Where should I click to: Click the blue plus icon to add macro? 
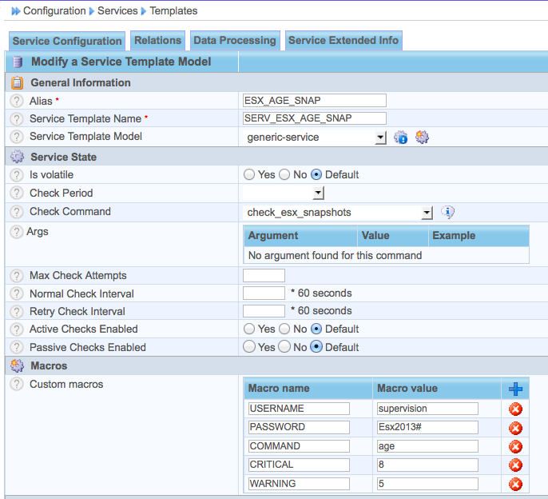click(515, 389)
